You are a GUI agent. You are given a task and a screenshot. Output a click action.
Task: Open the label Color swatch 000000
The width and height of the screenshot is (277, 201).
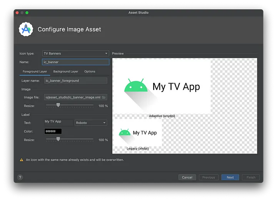tap(53, 131)
